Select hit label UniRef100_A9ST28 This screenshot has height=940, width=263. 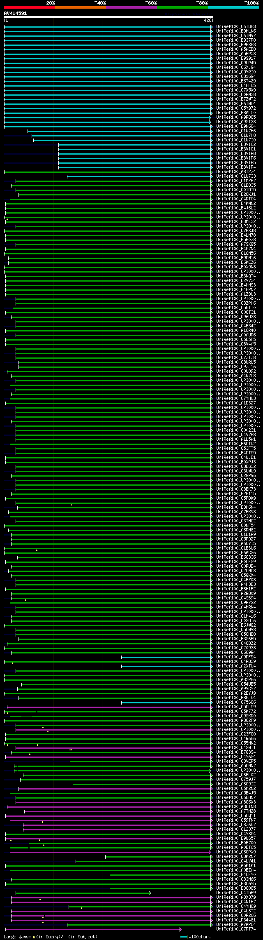click(236, 122)
